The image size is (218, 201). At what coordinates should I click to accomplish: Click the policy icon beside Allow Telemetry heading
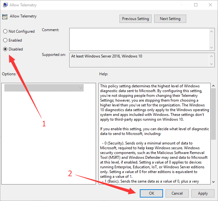pyautogui.click(x=5, y=17)
